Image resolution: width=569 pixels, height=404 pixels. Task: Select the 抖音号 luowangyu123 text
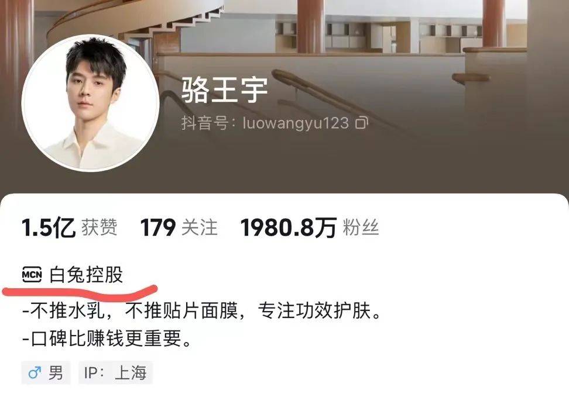tap(265, 123)
